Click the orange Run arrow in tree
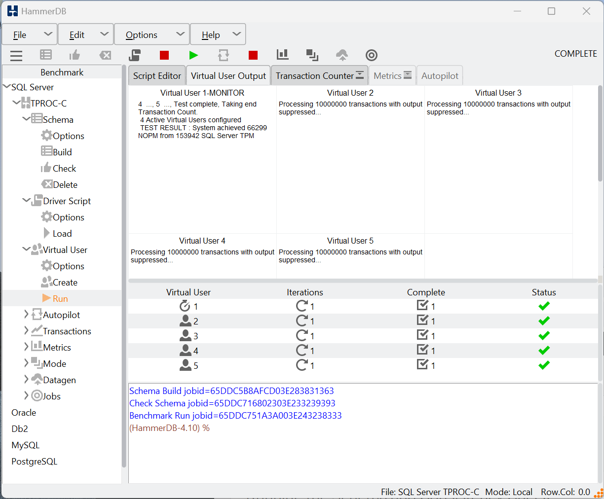 click(x=47, y=298)
